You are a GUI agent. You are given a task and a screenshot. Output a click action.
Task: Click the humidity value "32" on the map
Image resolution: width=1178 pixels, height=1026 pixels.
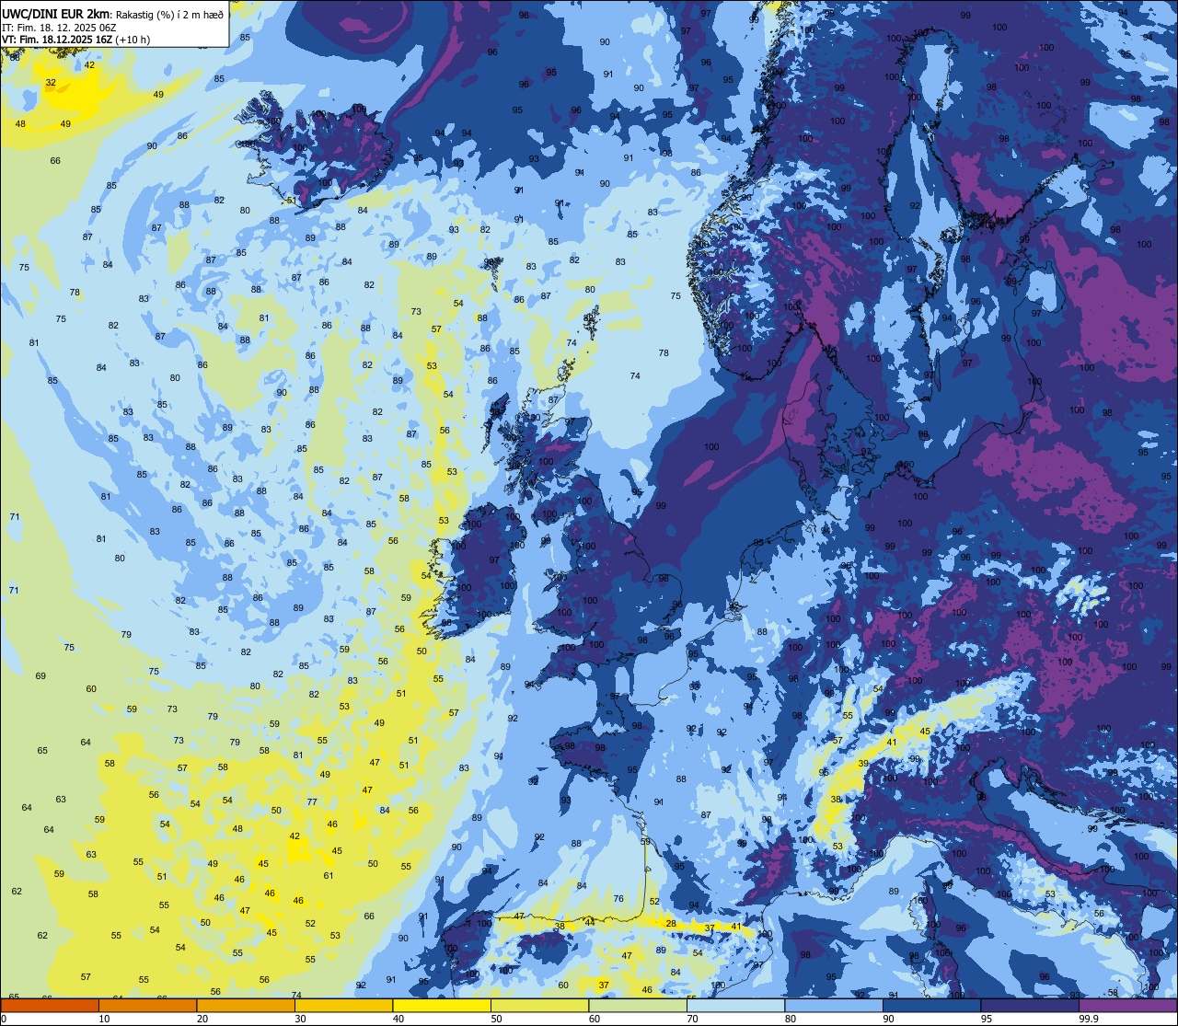(51, 83)
